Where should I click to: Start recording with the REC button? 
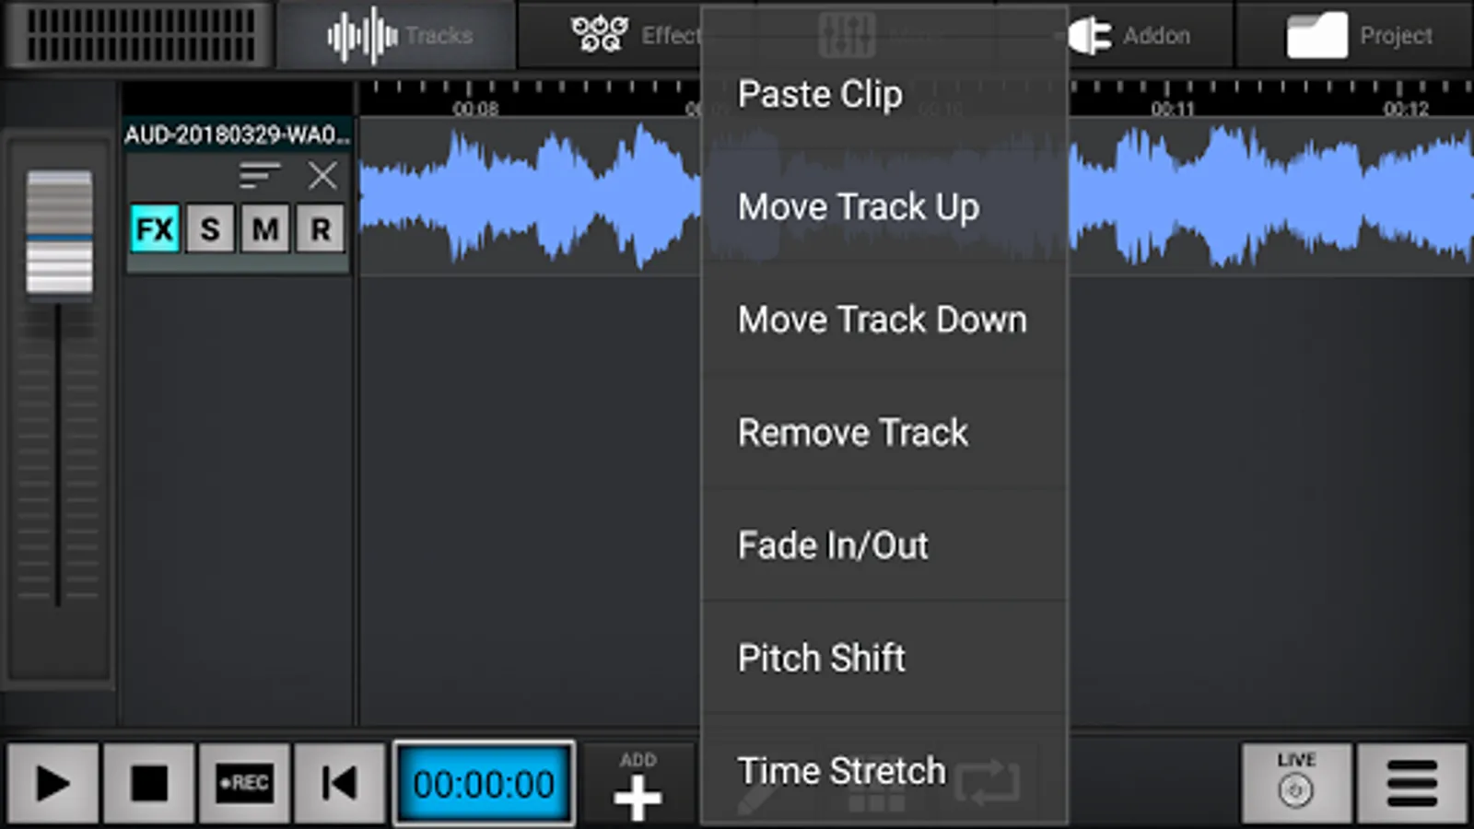tap(244, 784)
